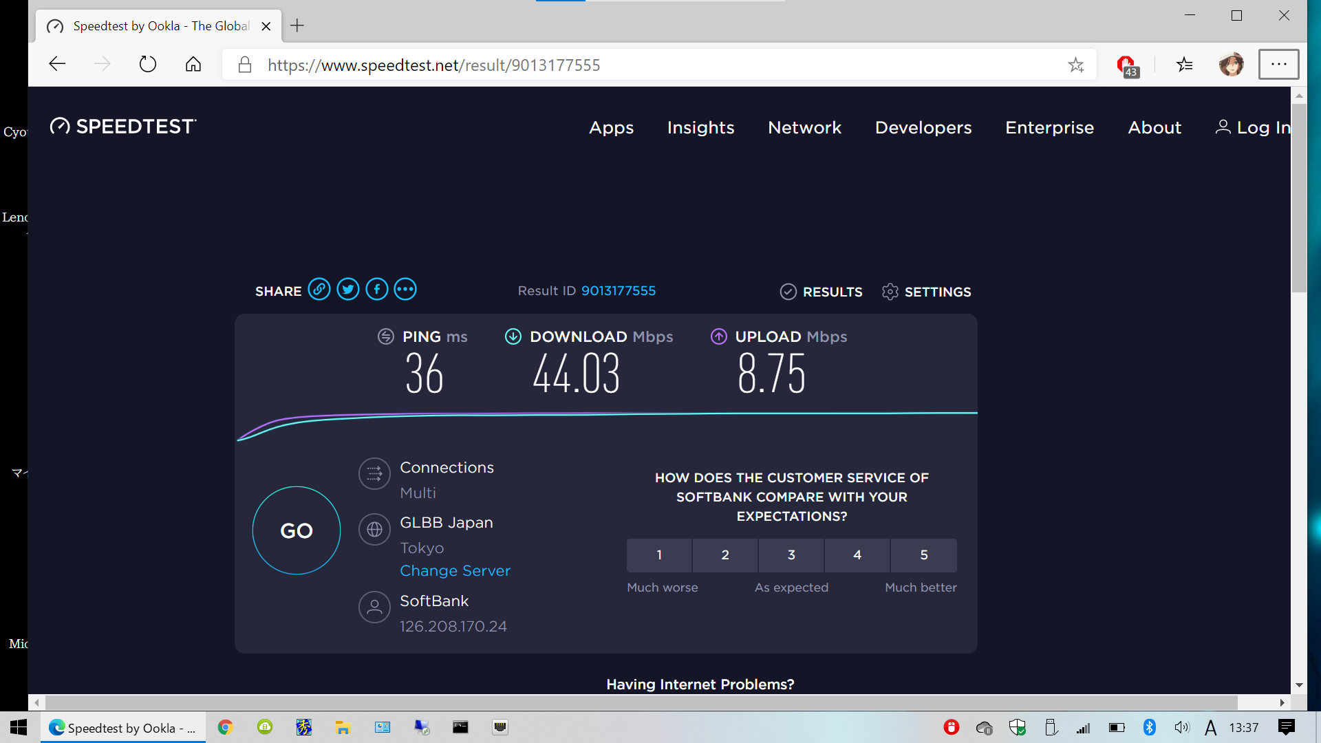Close the Speedtest browser tab
Viewport: 1321px width, 743px height.
(266, 26)
